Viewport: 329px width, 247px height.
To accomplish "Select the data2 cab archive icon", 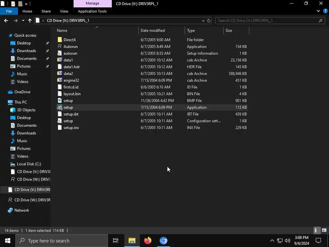I will (59, 74).
